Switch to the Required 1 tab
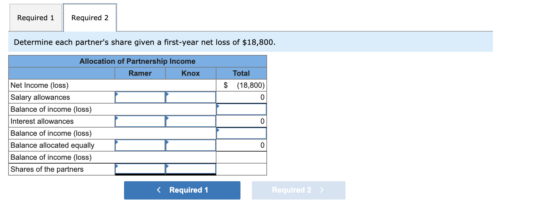This screenshot has height=209, width=536. point(35,18)
